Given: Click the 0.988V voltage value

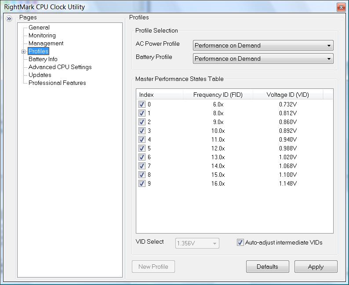Looking at the screenshot, I should click(288, 148).
